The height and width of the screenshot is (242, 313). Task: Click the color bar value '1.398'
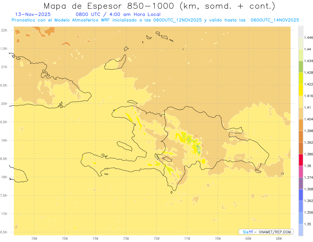click(x=309, y=131)
